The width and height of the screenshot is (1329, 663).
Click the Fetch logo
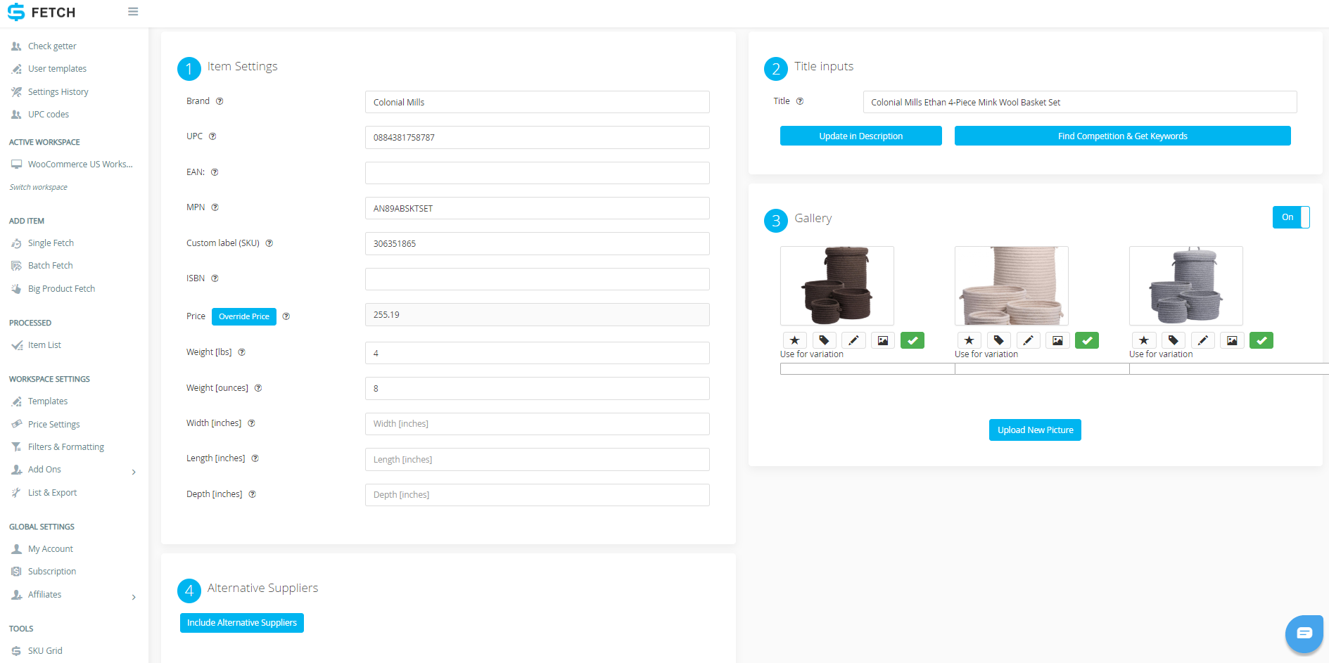pyautogui.click(x=42, y=12)
